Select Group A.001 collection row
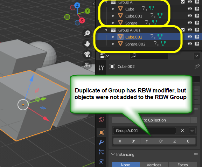202x167 pixels. 129,30
